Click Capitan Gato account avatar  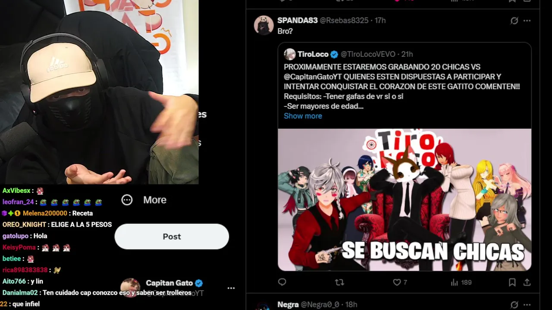(130, 288)
